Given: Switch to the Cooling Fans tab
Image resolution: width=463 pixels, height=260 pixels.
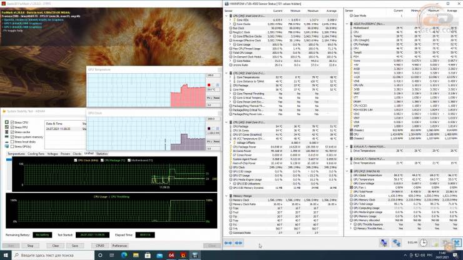Looking at the screenshot, I should [36, 154].
